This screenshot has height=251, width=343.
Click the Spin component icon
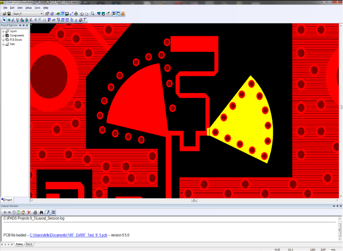tap(22, 20)
